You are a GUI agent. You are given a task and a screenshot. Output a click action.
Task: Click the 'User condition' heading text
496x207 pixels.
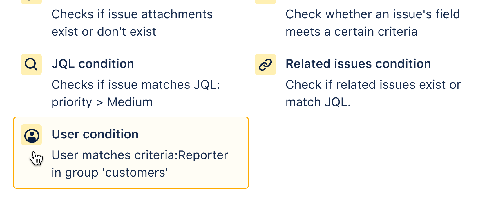coord(95,134)
